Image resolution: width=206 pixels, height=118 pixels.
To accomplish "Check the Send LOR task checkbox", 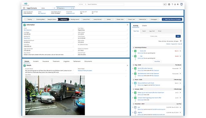I will (139, 51).
